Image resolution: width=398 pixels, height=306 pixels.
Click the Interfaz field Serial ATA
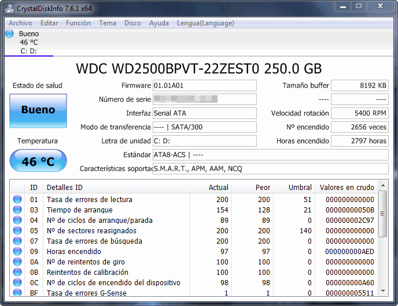(x=205, y=113)
